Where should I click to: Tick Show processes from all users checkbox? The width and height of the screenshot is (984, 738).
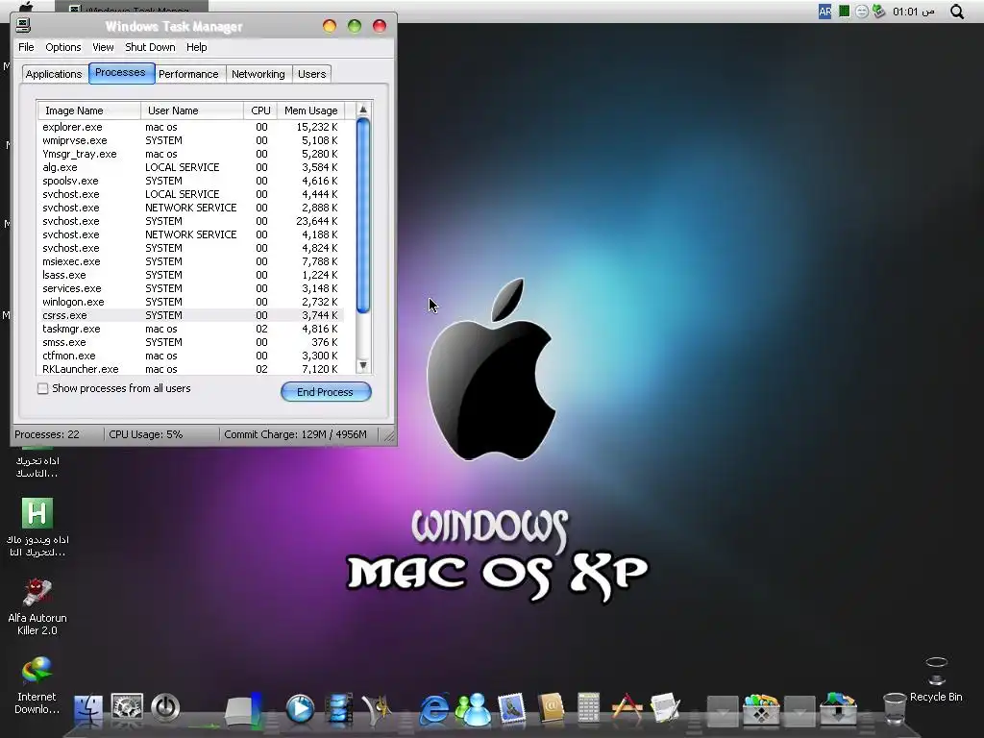(x=42, y=388)
